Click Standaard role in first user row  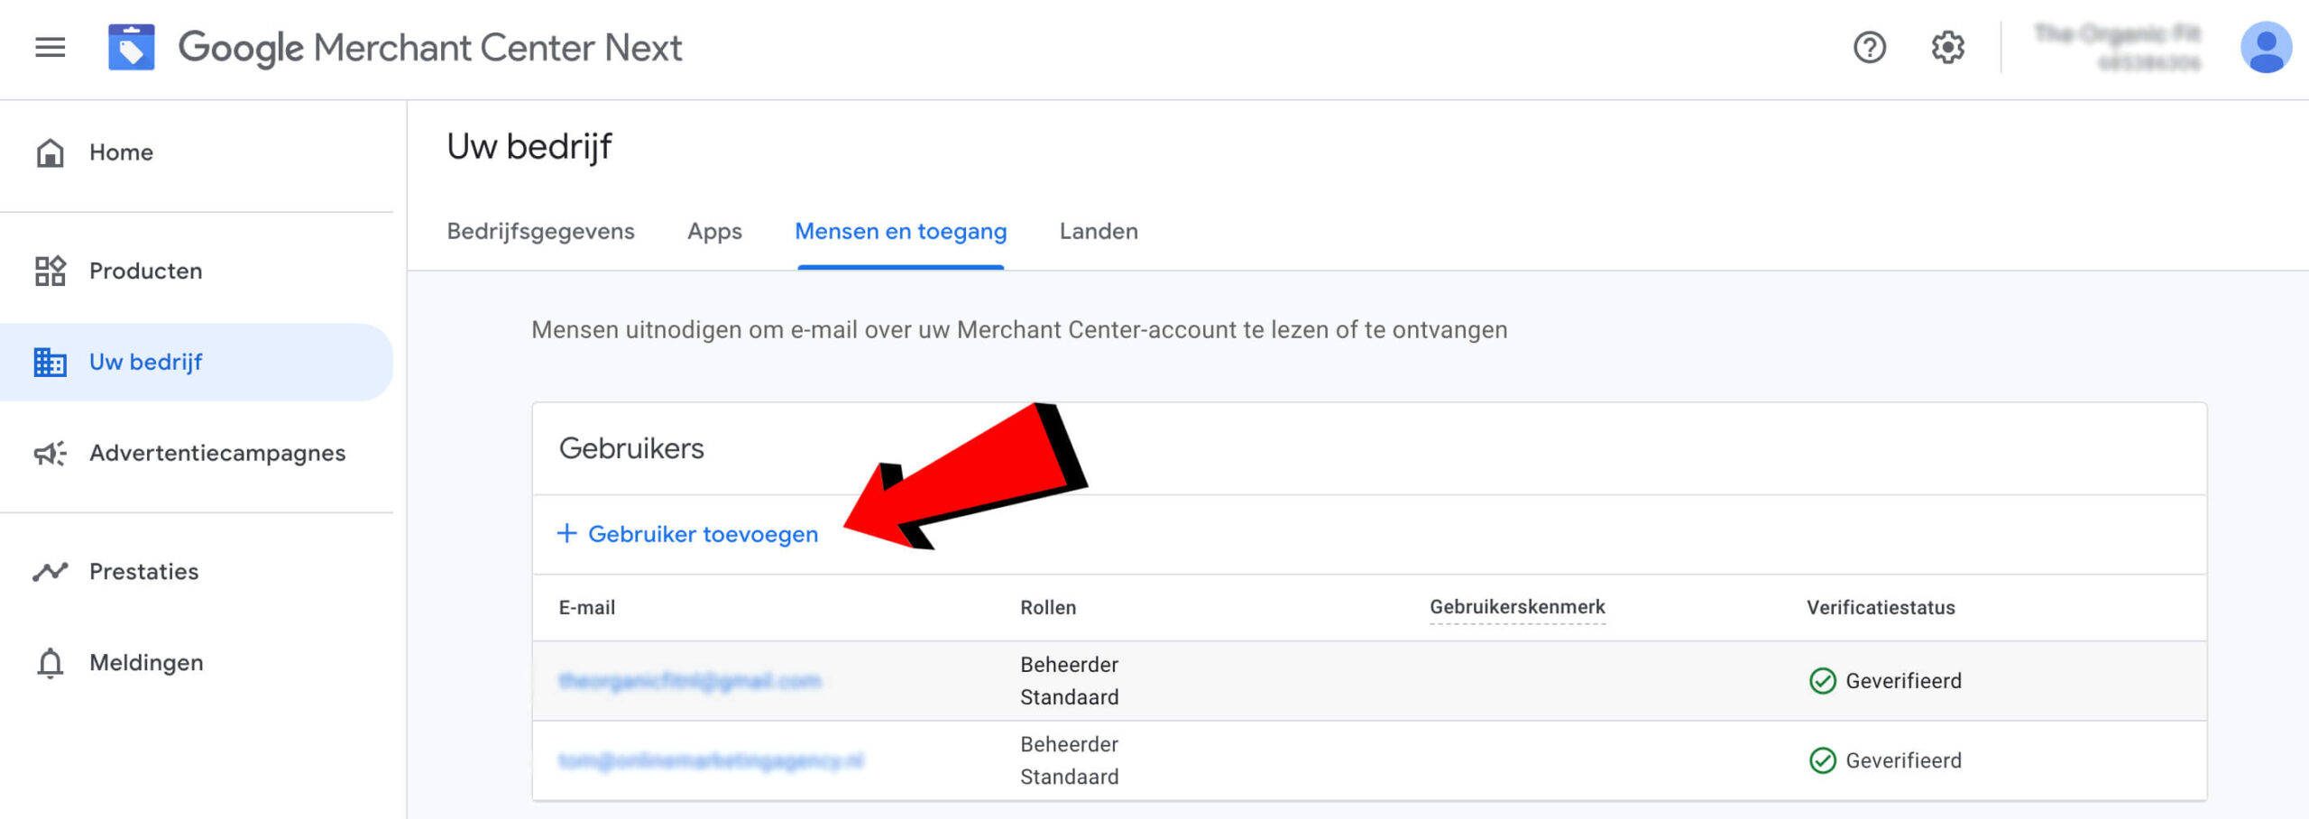(1069, 697)
